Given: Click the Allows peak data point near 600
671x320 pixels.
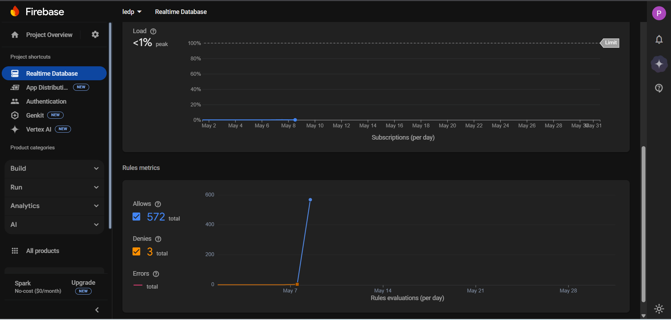Looking at the screenshot, I should coord(310,200).
